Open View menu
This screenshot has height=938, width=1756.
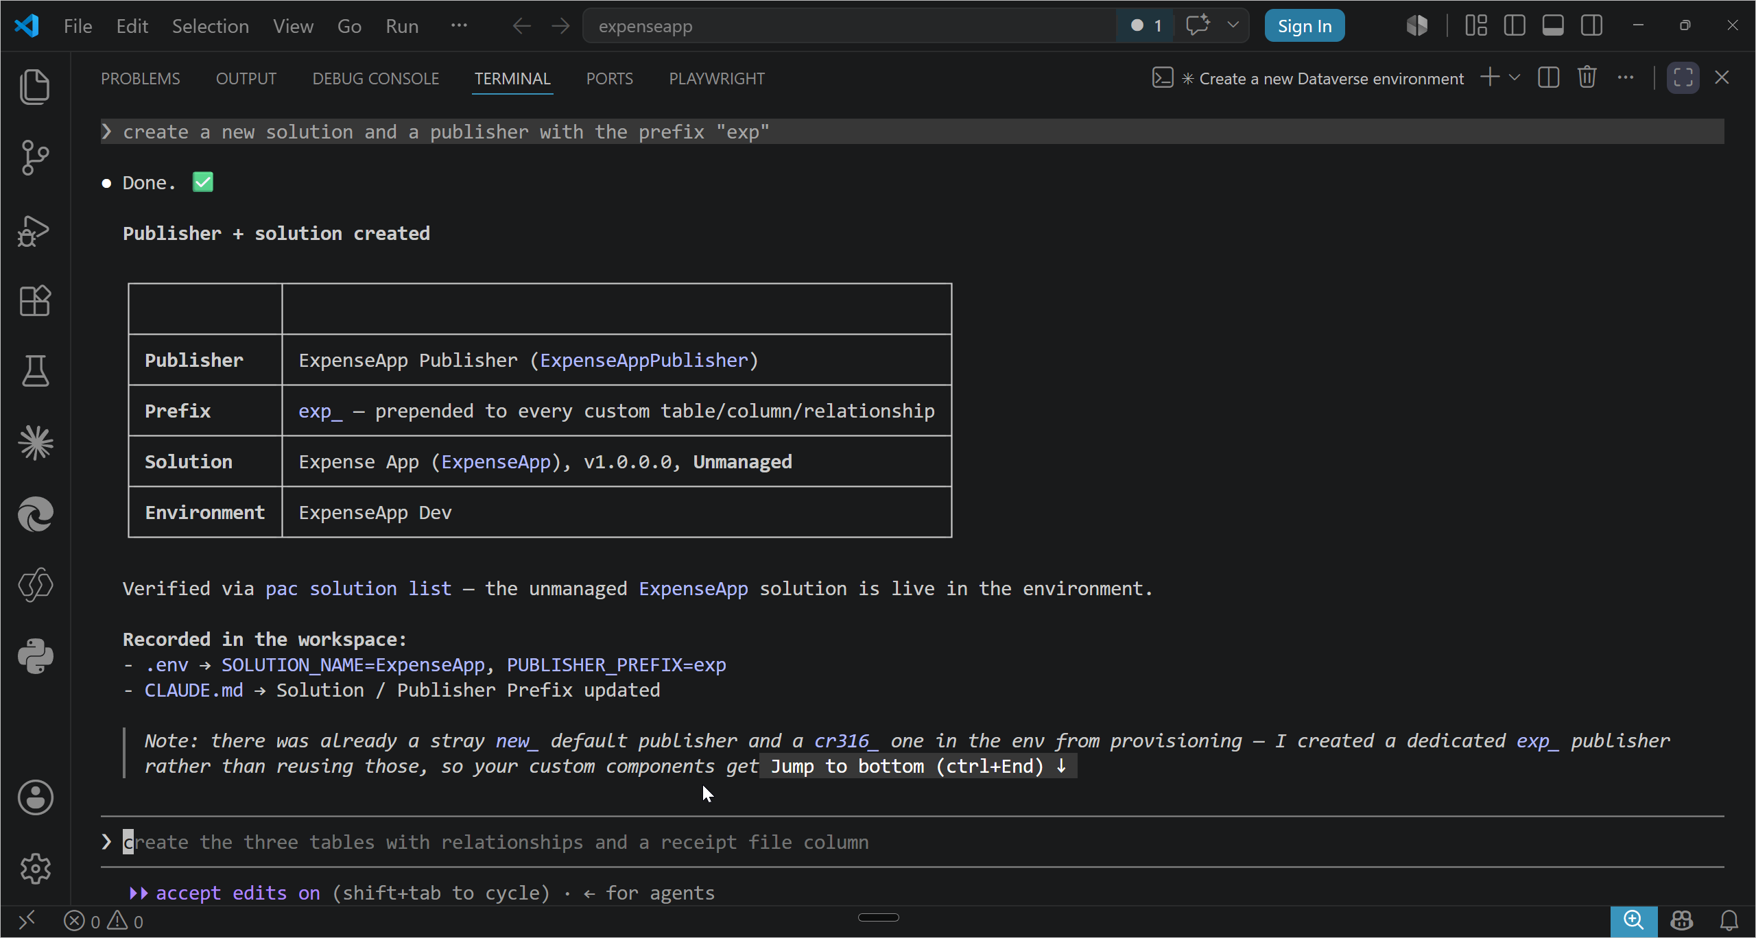click(293, 26)
